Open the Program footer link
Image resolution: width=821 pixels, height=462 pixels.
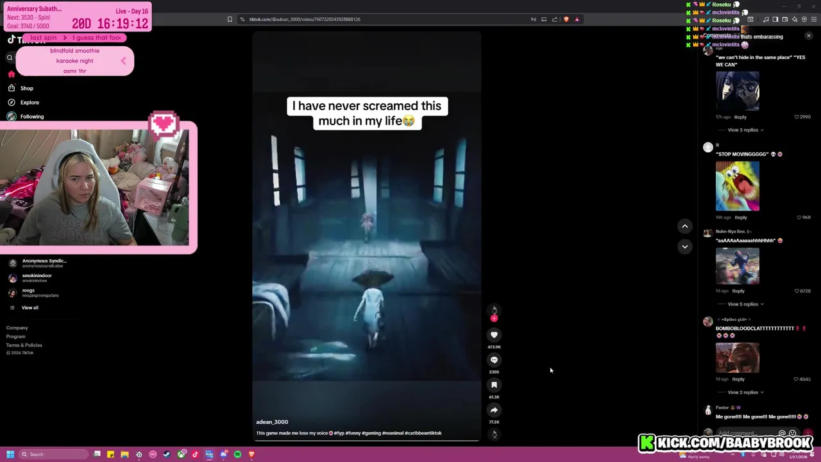pos(15,336)
